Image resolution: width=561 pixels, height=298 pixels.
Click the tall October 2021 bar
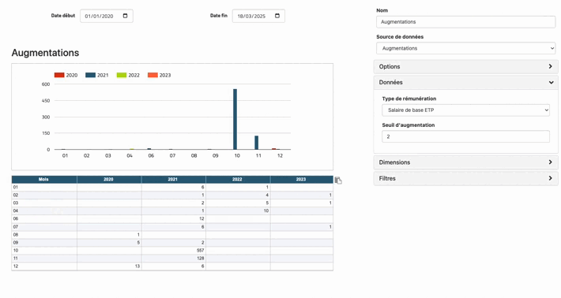click(x=235, y=119)
